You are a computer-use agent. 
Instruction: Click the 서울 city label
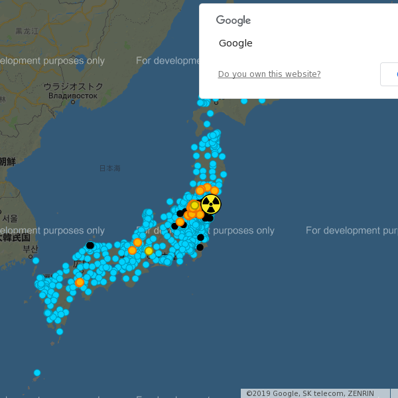click(10, 218)
